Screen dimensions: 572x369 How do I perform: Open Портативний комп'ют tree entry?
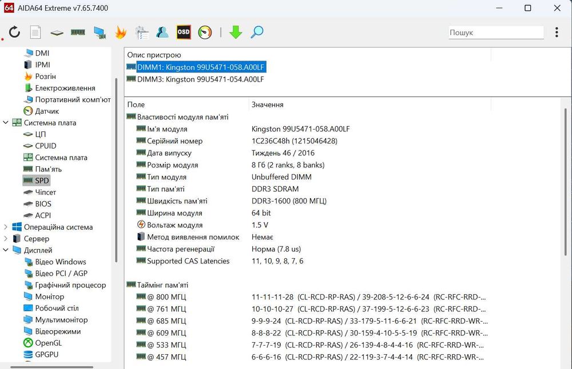[x=73, y=99]
